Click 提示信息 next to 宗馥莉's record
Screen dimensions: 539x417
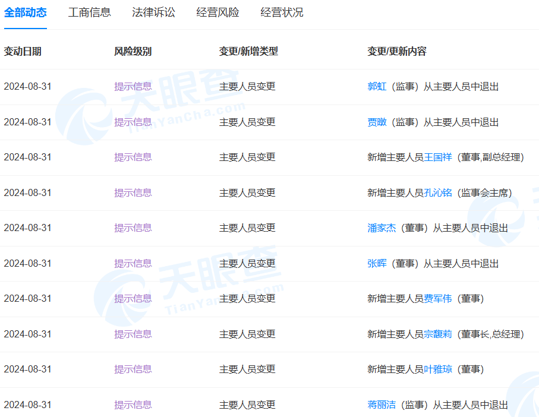coord(133,334)
